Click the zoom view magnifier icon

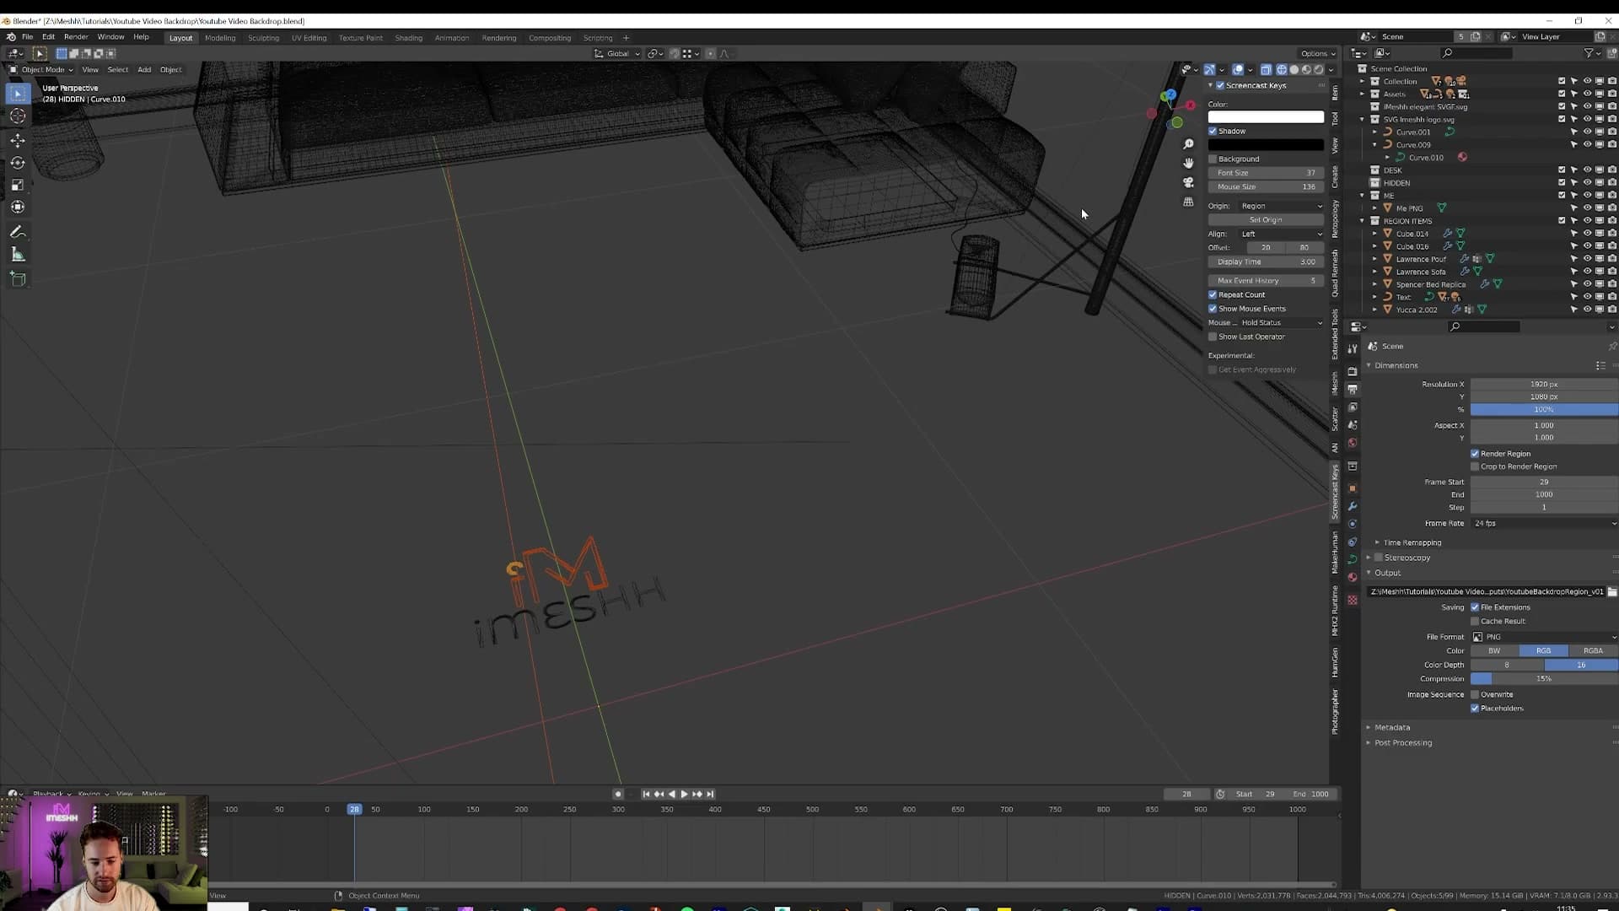tap(1188, 144)
